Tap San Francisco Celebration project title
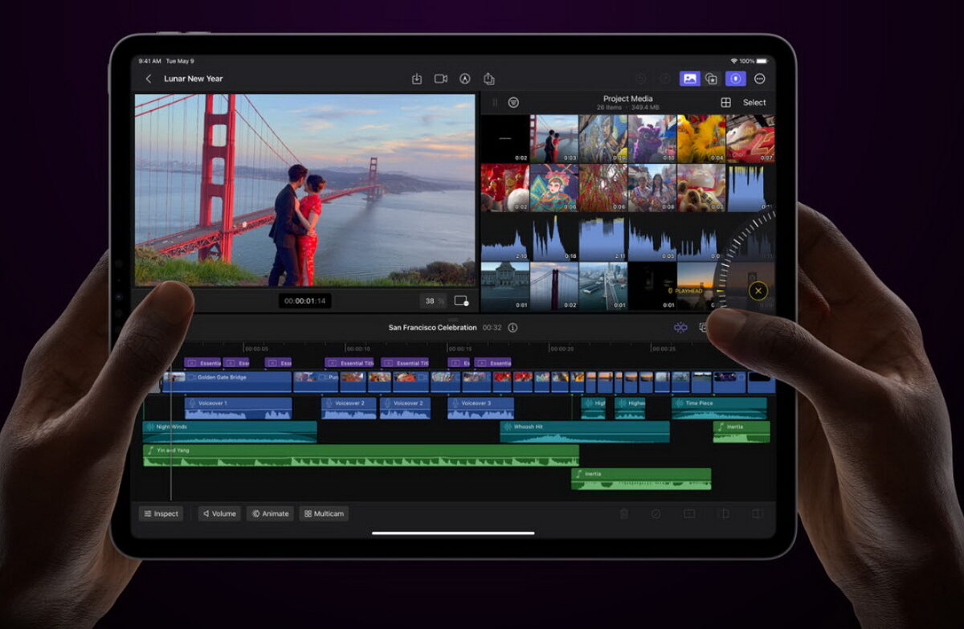Screen dimensions: 964x629 (x=433, y=328)
